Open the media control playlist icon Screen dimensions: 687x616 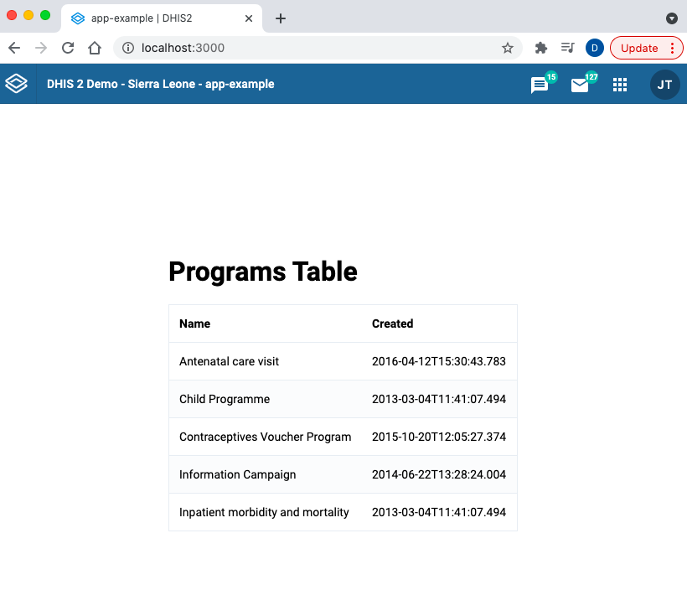click(x=568, y=48)
